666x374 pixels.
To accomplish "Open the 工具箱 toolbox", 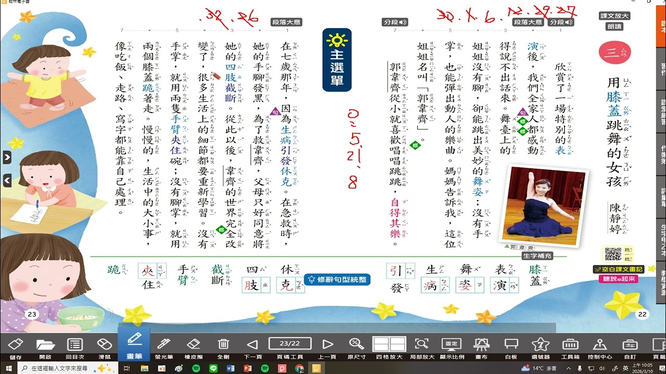I will coord(570,348).
